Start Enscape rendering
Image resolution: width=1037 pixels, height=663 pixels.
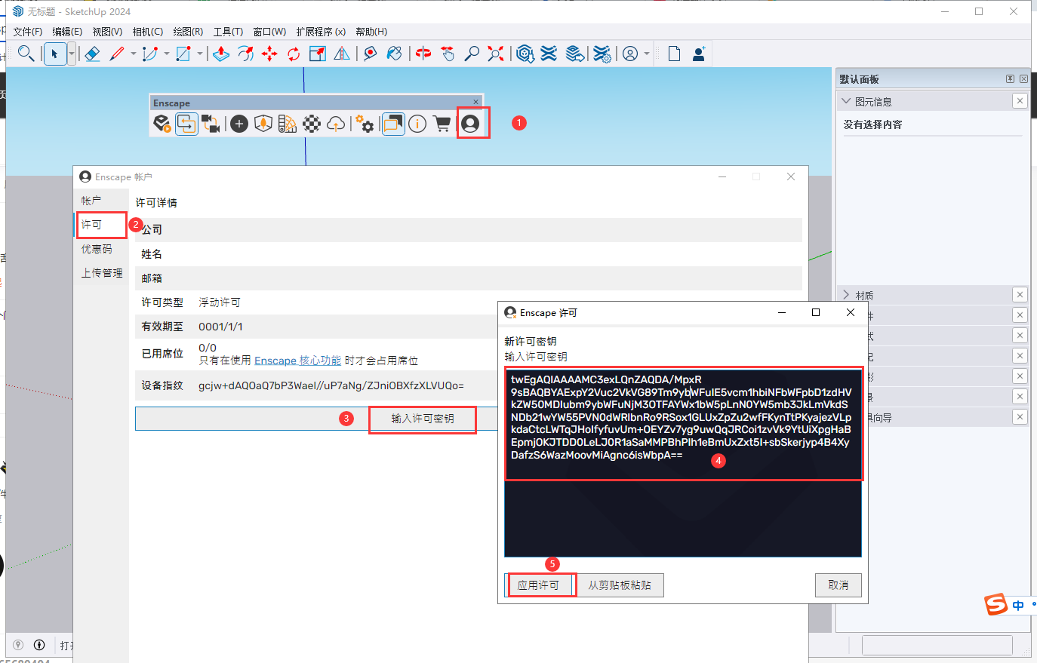coord(162,124)
